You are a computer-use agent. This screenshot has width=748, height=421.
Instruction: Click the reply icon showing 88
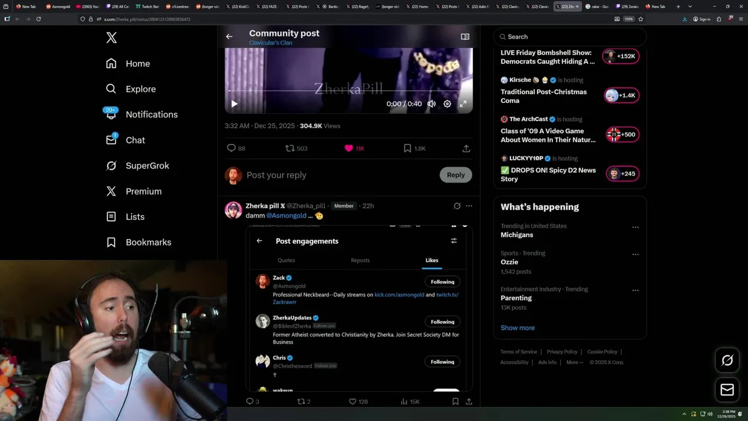pyautogui.click(x=236, y=149)
